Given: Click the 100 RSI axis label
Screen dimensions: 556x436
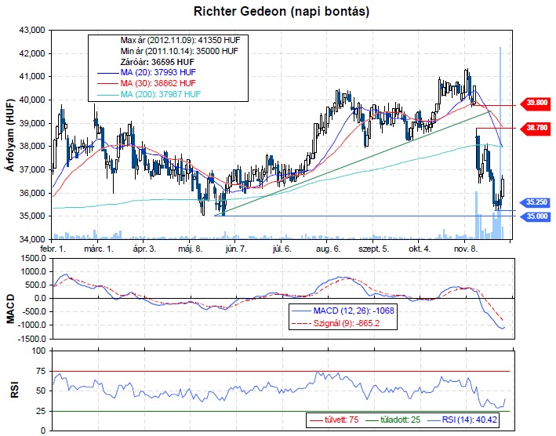Looking at the screenshot, I should point(39,351).
